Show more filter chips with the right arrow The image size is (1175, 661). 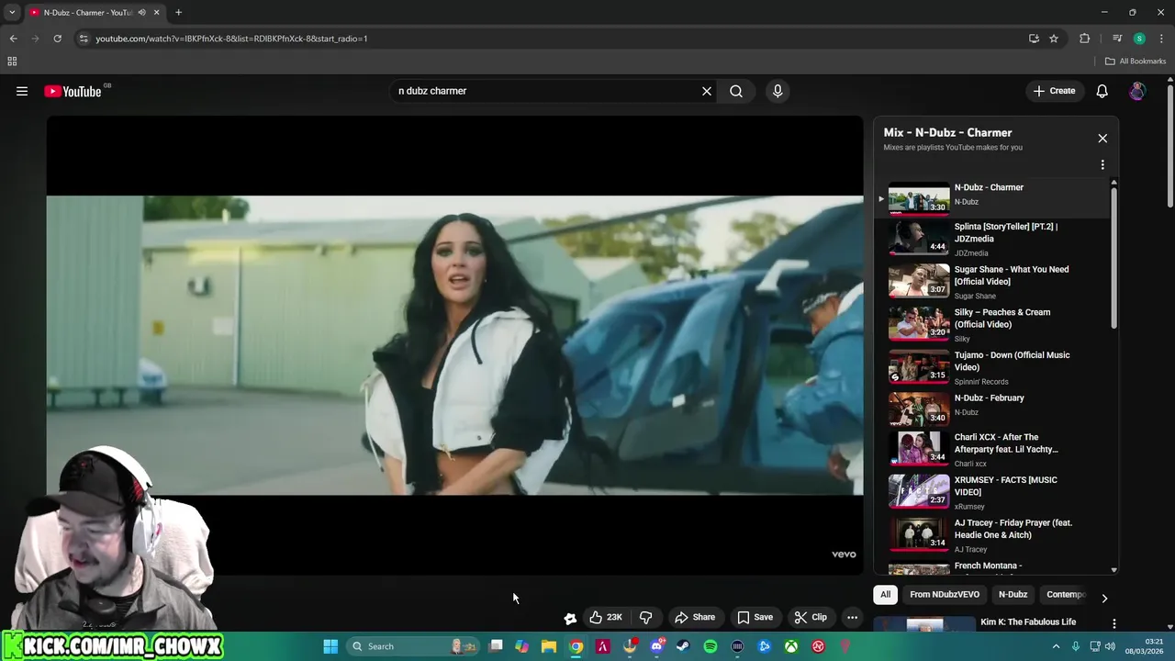pos(1104,598)
